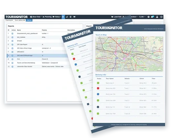This screenshot has width=171, height=138.
Task: Toggle Active checkbox for QRCodeV2 row
Action: pyautogui.click(x=13, y=52)
